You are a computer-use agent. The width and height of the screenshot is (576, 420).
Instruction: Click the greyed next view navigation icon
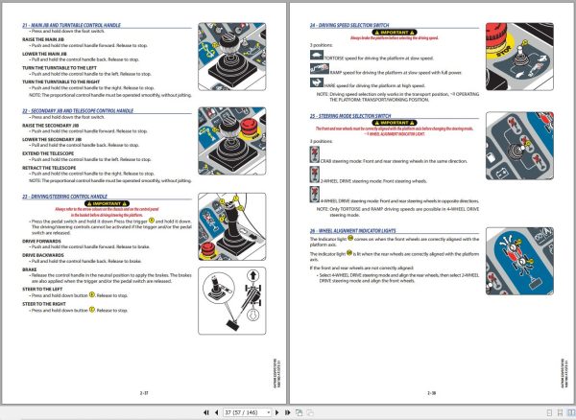pos(310,412)
